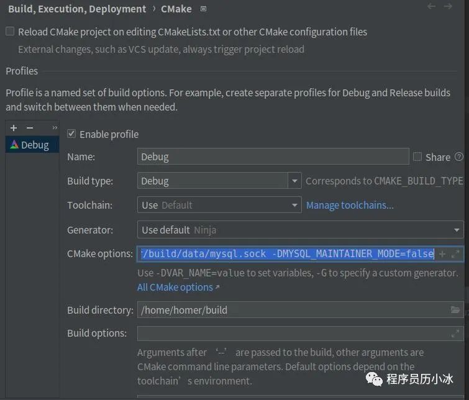Expand the Build options field editor
The height and width of the screenshot is (400, 469).
pyautogui.click(x=455, y=334)
